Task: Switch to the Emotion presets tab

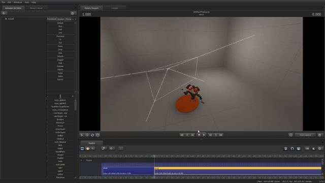Action: pyautogui.click(x=61, y=19)
